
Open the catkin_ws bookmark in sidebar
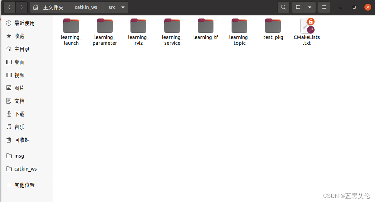coord(27,169)
